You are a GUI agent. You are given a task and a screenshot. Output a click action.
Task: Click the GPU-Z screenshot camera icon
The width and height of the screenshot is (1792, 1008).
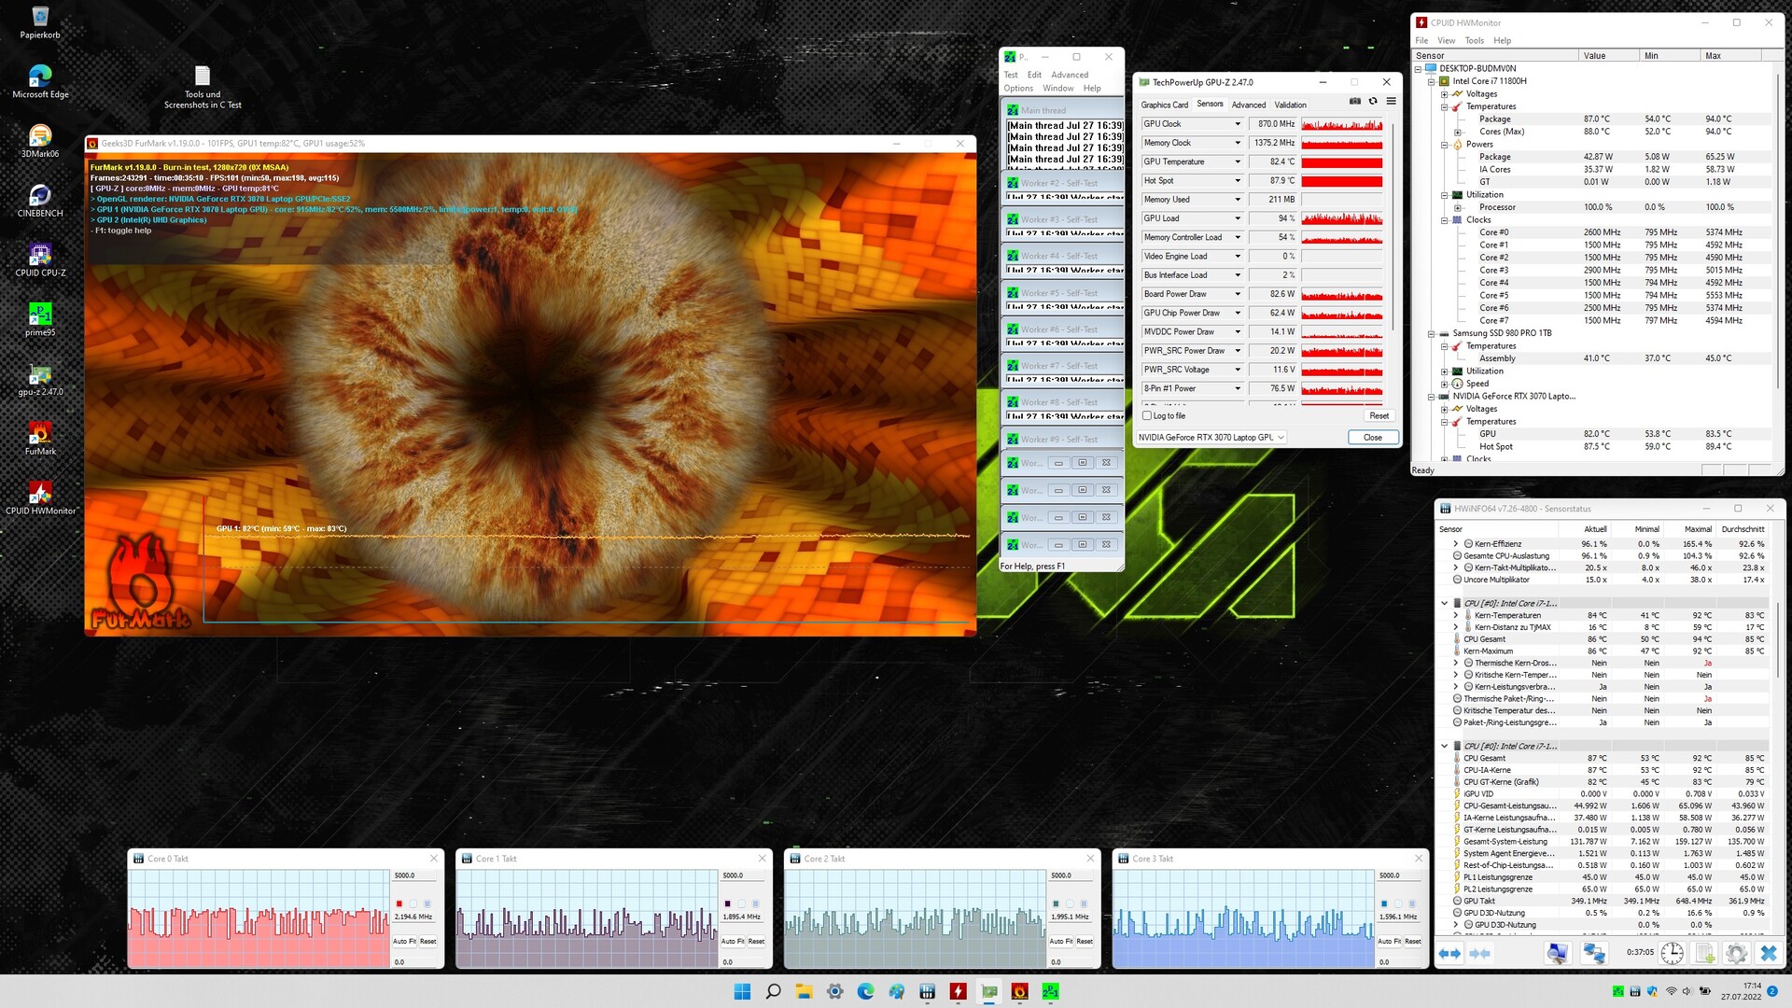[x=1355, y=102]
